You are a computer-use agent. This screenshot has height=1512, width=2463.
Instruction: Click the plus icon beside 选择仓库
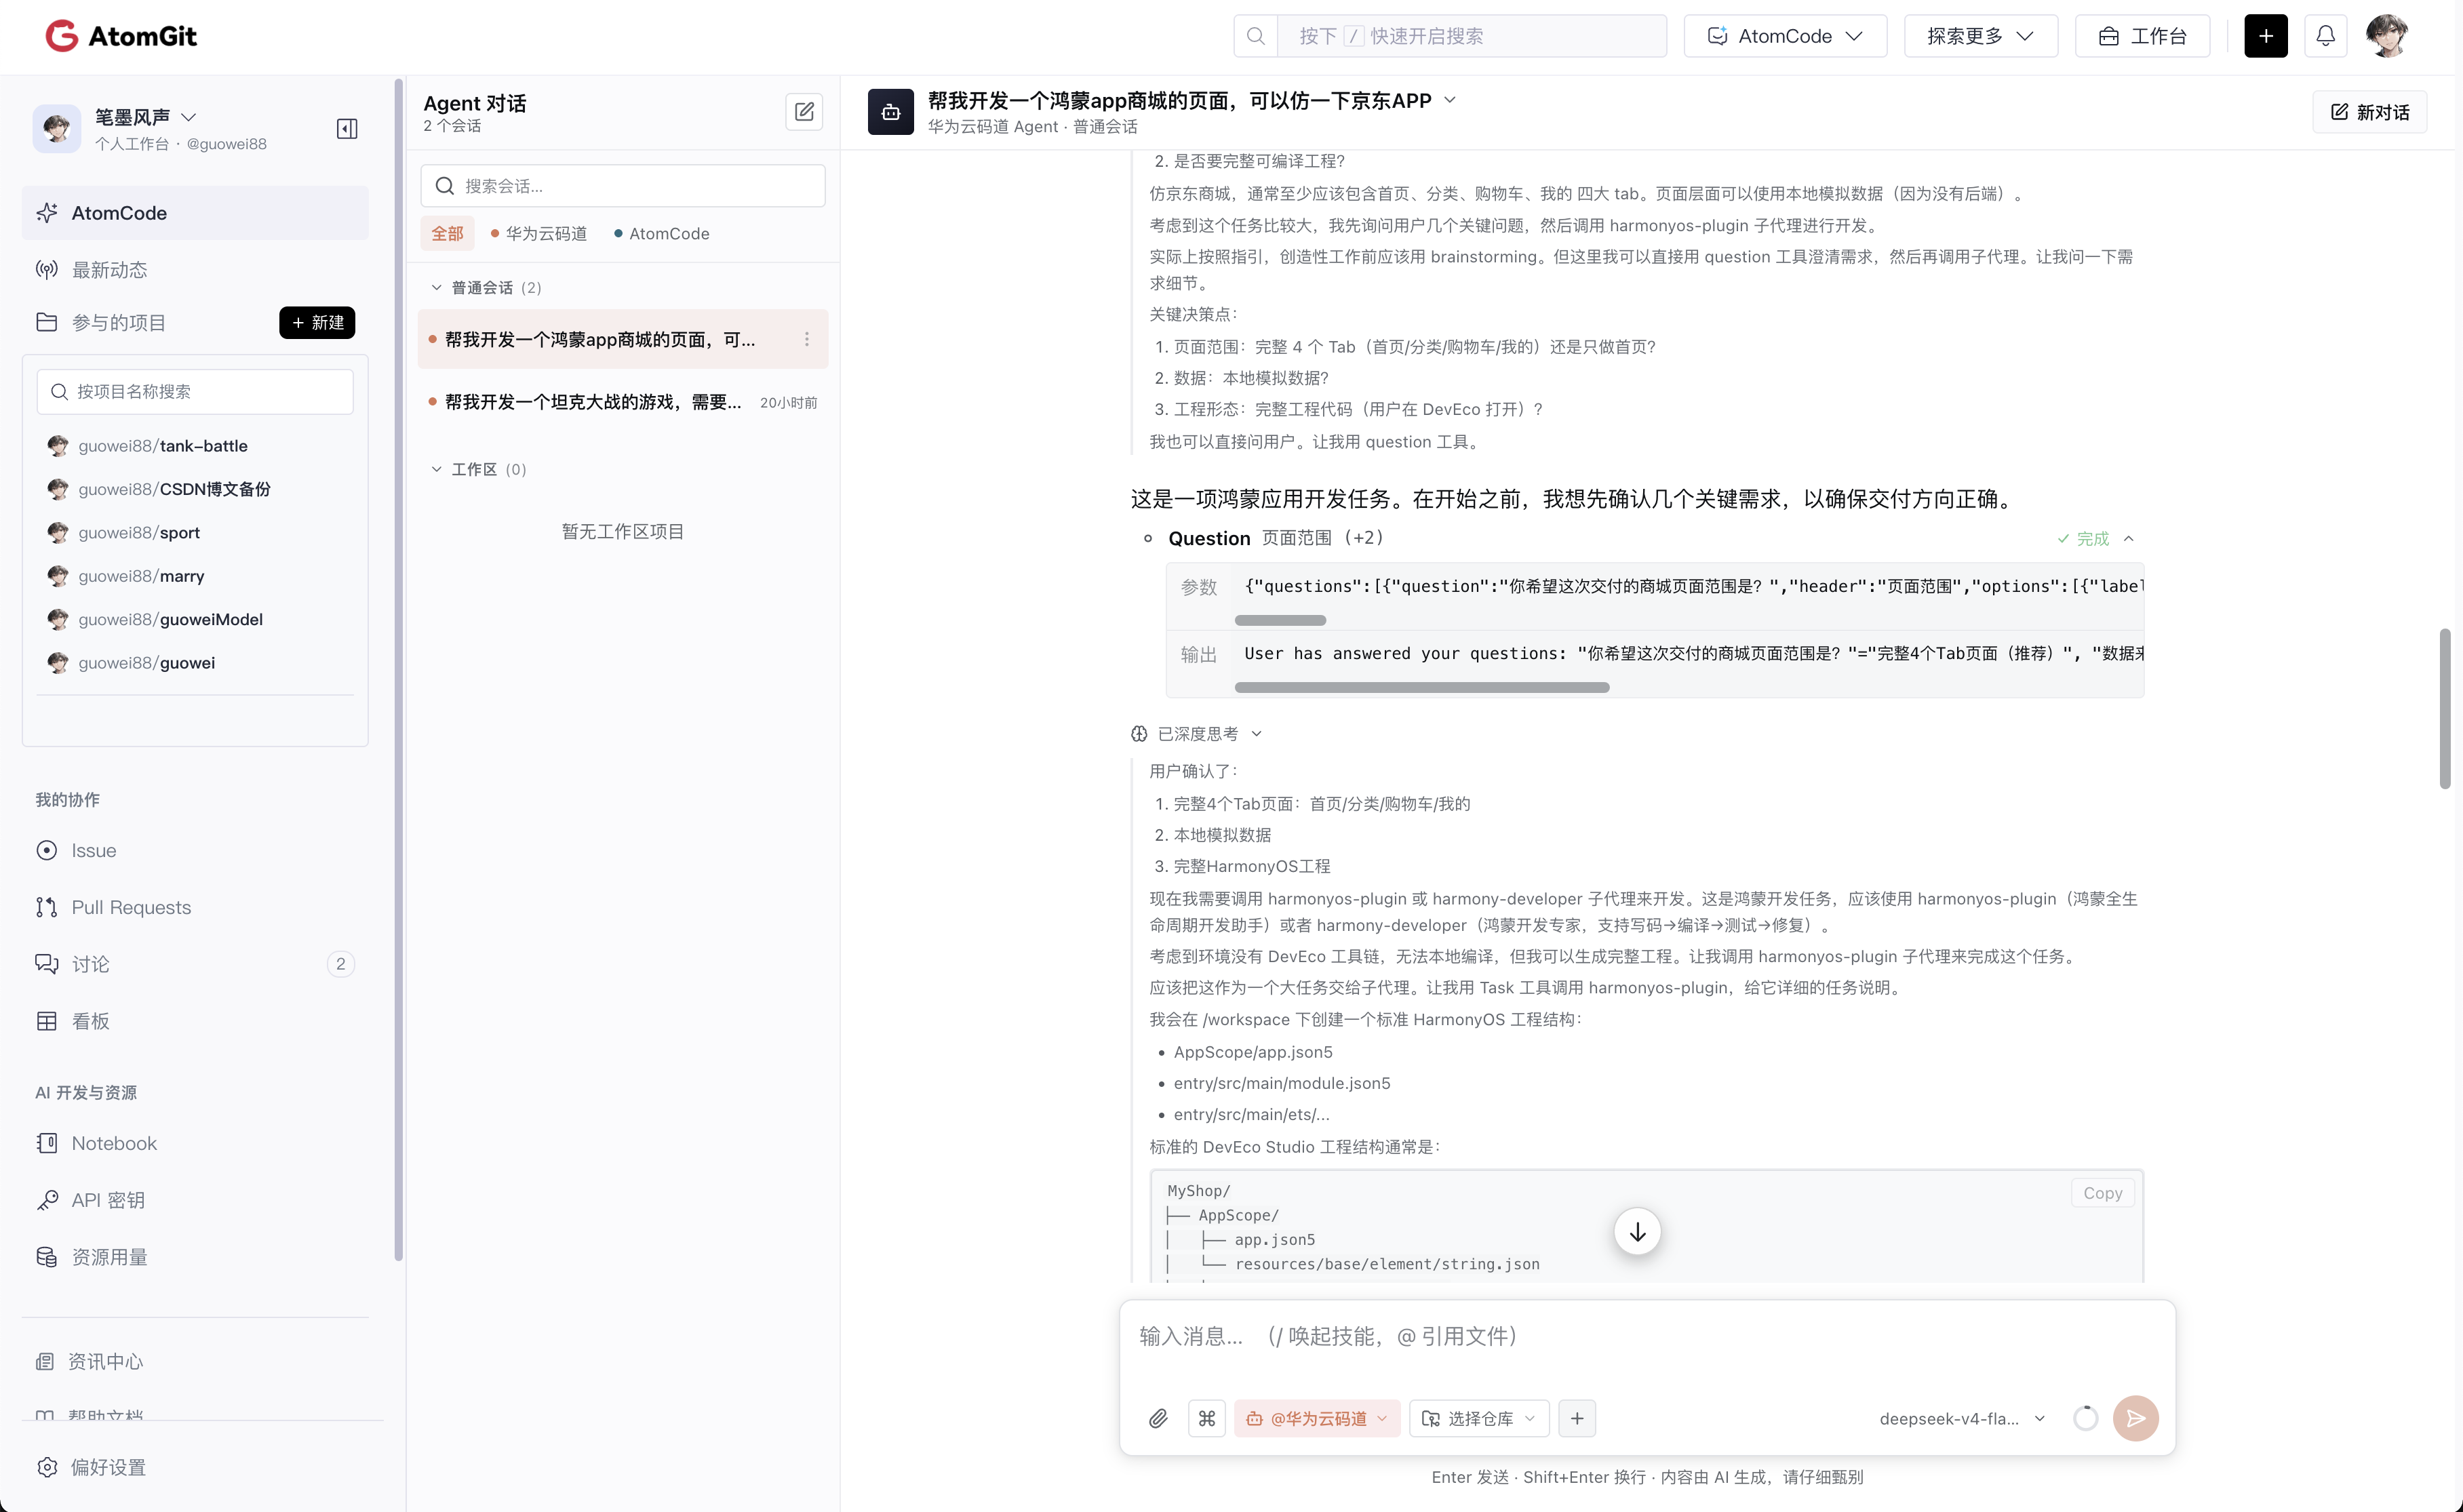pos(1577,1418)
